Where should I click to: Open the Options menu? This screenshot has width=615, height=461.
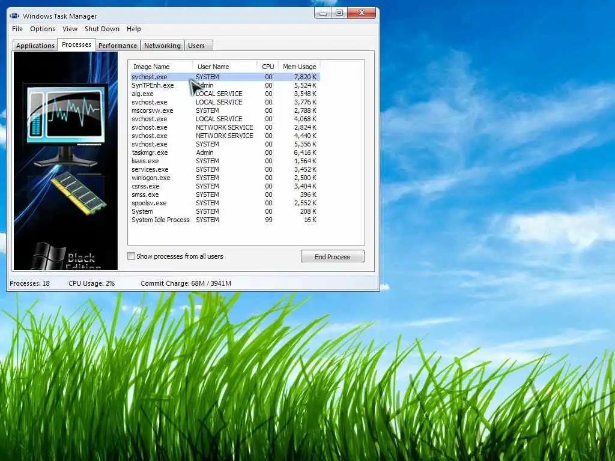[x=43, y=29]
